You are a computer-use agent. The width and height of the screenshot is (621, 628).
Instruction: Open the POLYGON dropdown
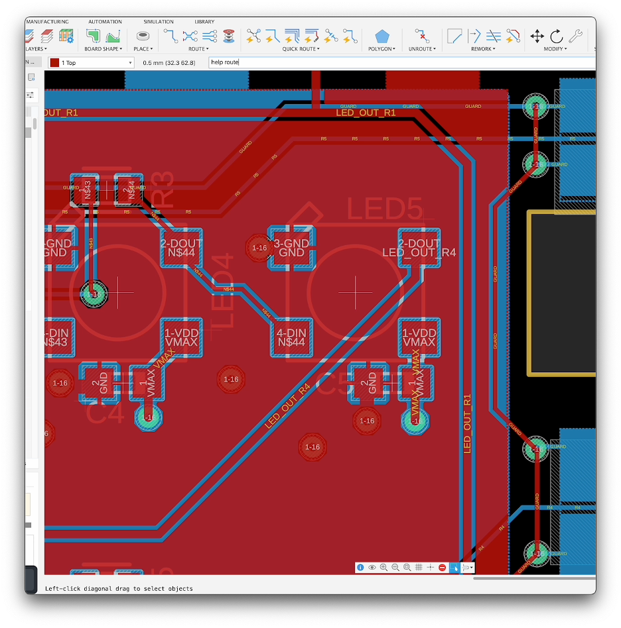381,49
